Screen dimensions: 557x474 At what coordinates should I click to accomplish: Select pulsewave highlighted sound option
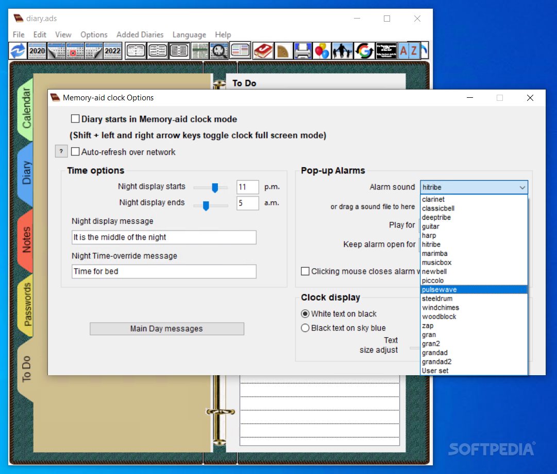474,290
